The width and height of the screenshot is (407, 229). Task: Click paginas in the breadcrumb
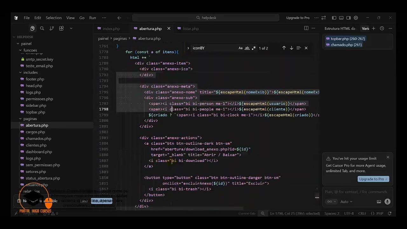point(120,38)
